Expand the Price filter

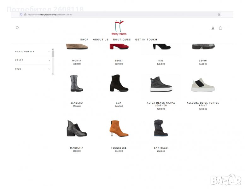pyautogui.click(x=33, y=60)
